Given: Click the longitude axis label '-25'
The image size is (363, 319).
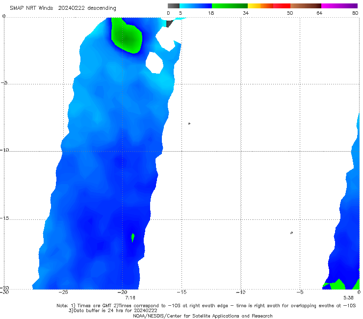Looking at the screenshot, I should point(63,292).
